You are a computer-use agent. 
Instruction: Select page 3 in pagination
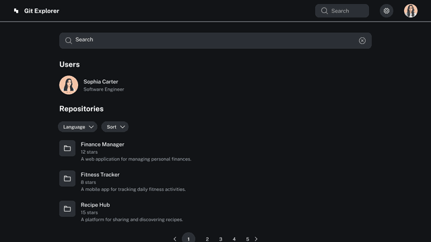click(x=221, y=239)
